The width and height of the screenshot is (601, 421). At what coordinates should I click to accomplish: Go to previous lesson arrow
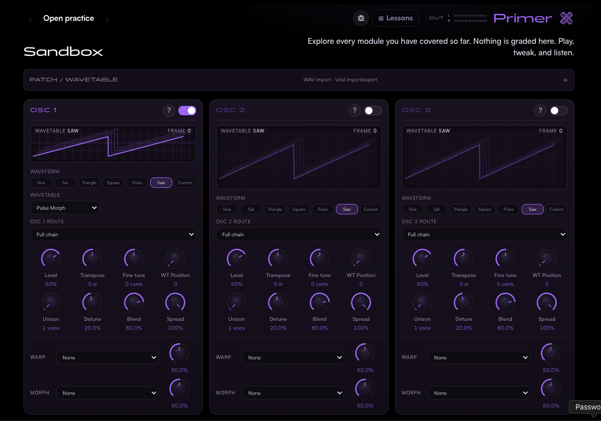(x=30, y=19)
